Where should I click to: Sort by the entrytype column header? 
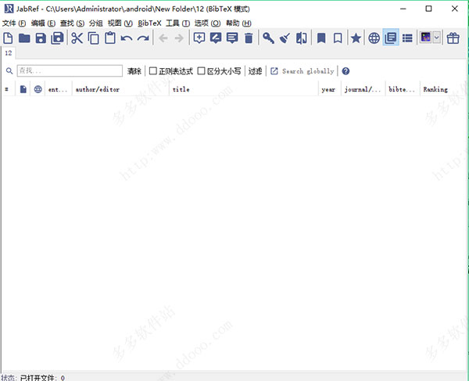58,89
